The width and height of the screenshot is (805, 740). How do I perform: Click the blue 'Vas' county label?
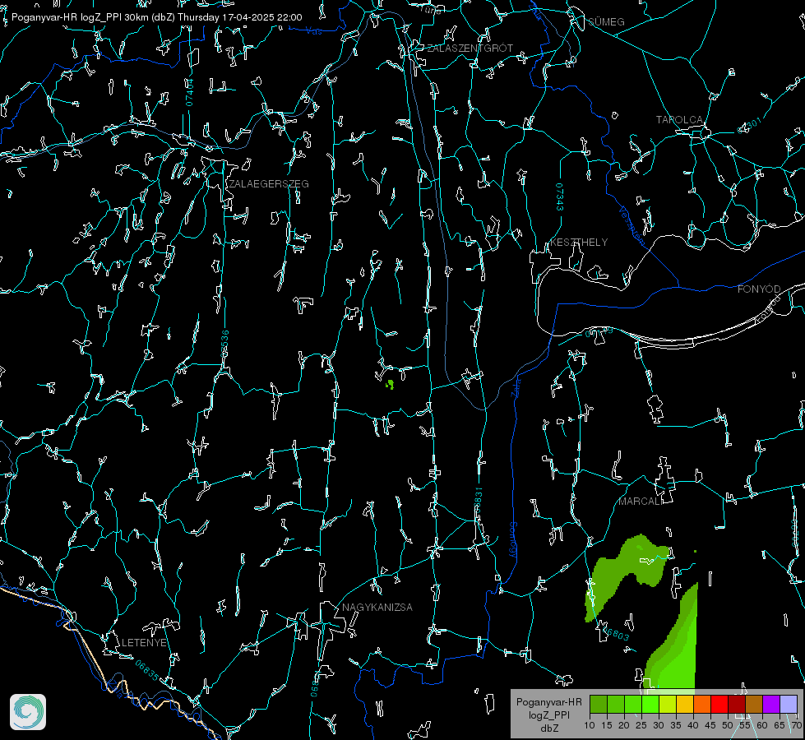tap(313, 31)
